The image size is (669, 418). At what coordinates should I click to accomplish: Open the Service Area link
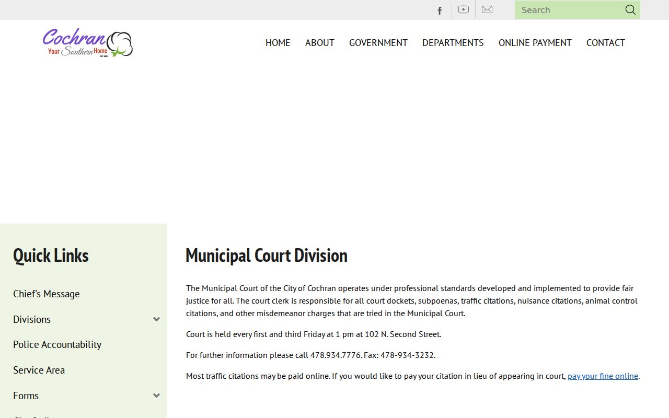[x=39, y=370]
